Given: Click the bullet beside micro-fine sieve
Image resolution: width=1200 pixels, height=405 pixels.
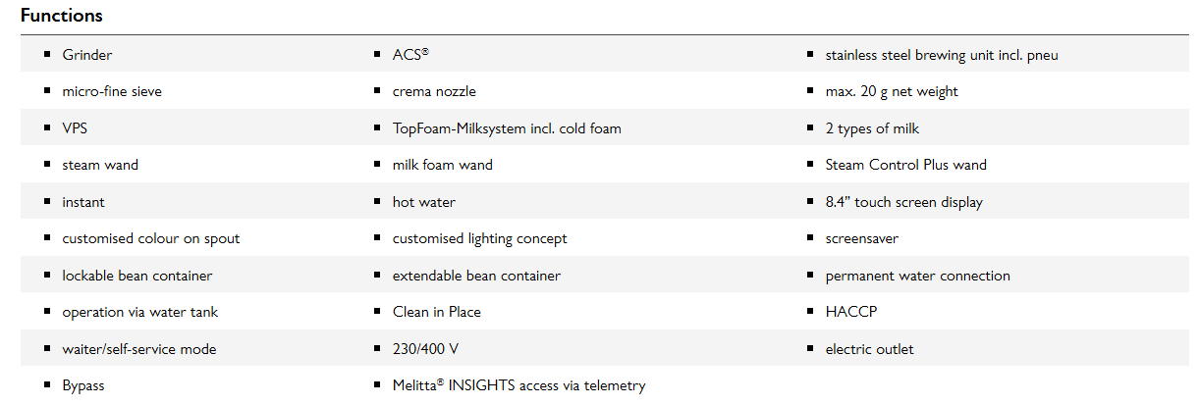Looking at the screenshot, I should pyautogui.click(x=47, y=90).
